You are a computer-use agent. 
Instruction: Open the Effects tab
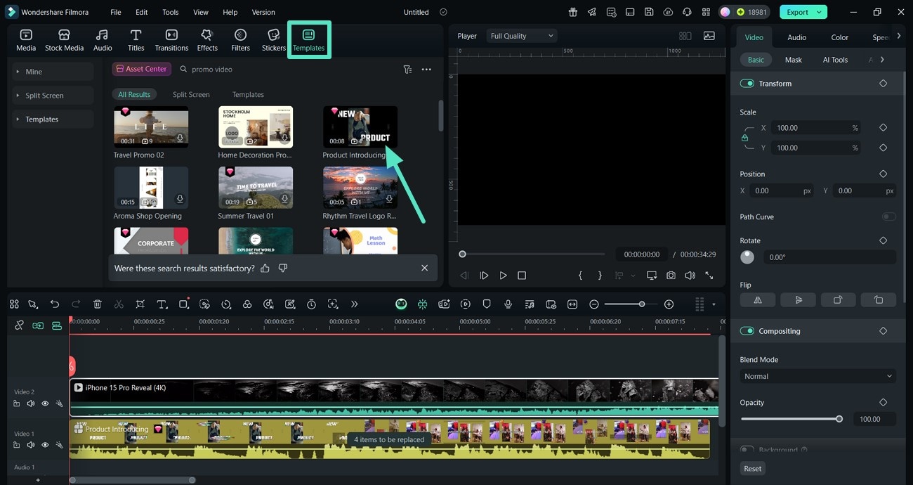207,40
